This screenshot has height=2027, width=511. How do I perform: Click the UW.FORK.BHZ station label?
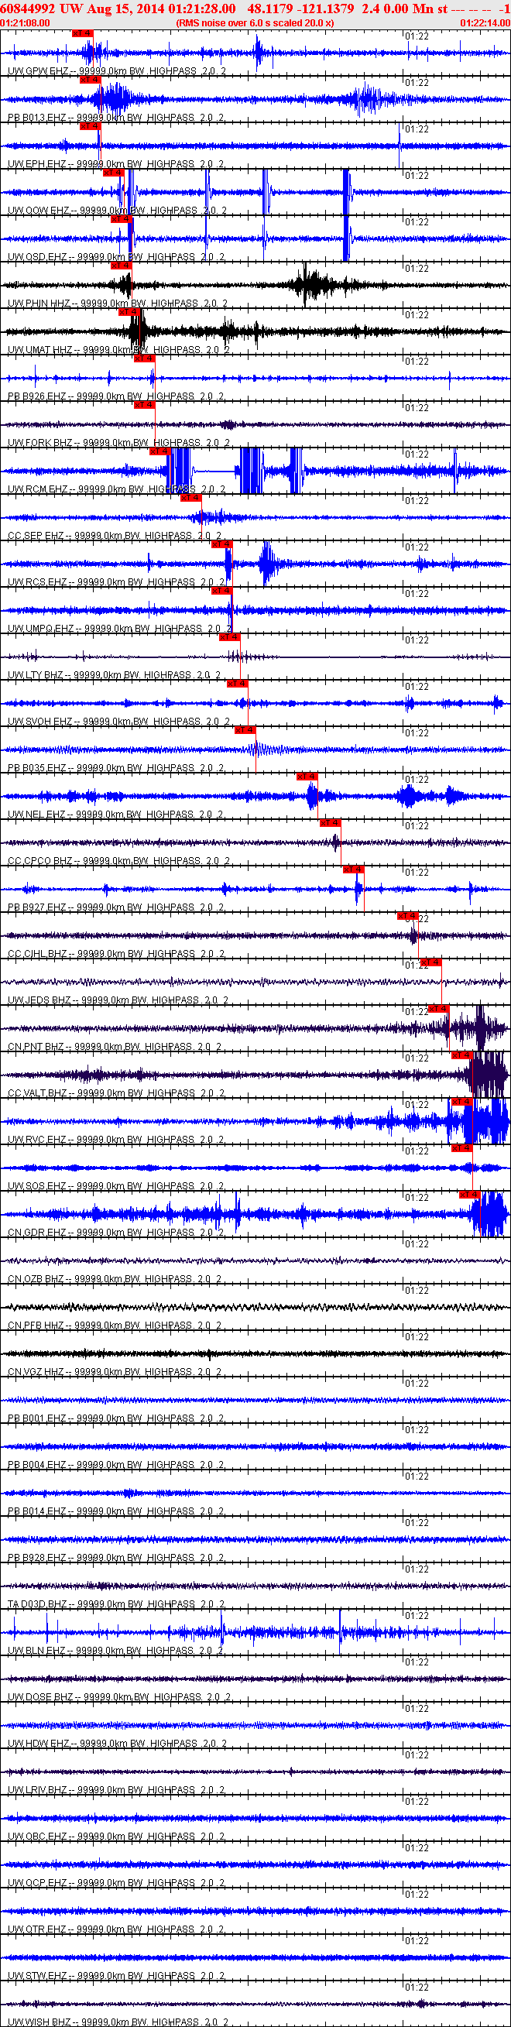point(40,443)
